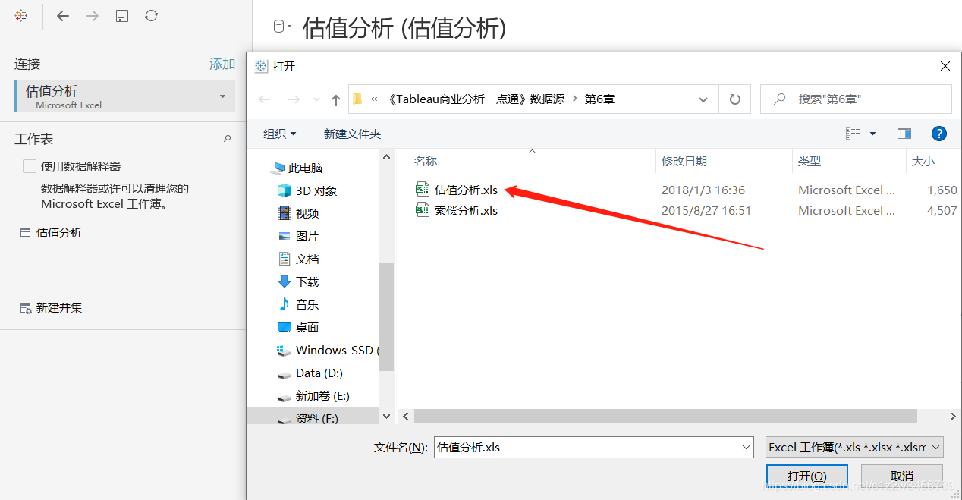Close the 打开 dialog window
The width and height of the screenshot is (962, 500).
pos(945,66)
